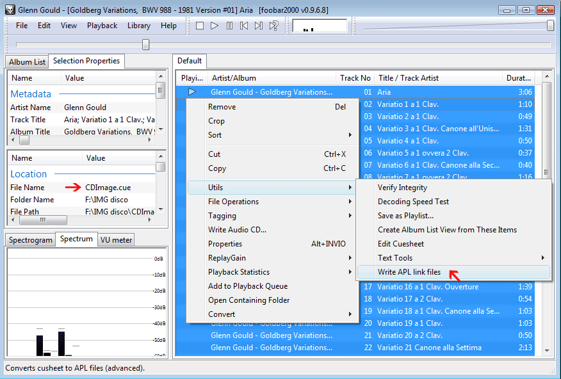Switch to the Album List tab
The image size is (561, 379).
tap(27, 62)
